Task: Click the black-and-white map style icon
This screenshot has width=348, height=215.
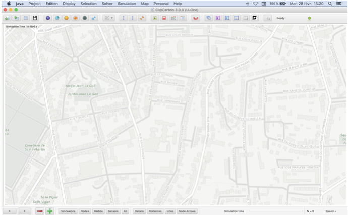Action: (x=255, y=18)
